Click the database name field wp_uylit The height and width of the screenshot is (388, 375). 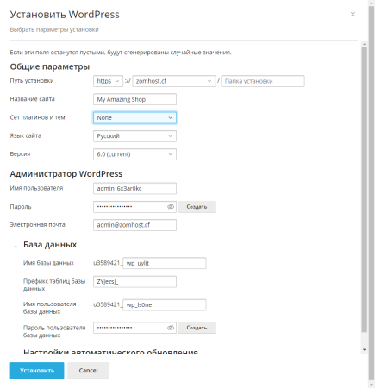pos(165,263)
